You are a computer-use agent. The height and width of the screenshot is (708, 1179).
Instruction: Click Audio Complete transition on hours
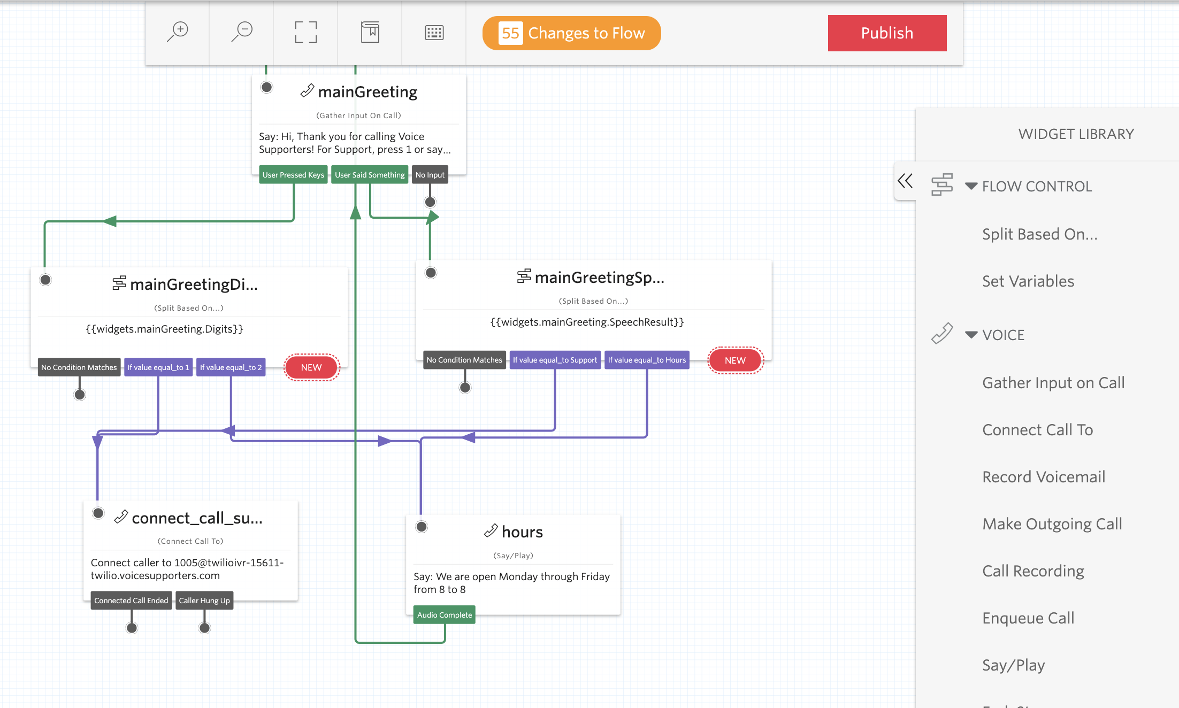click(445, 615)
